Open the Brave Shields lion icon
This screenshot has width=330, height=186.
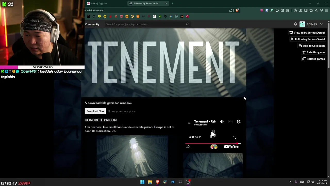[x=237, y=10]
